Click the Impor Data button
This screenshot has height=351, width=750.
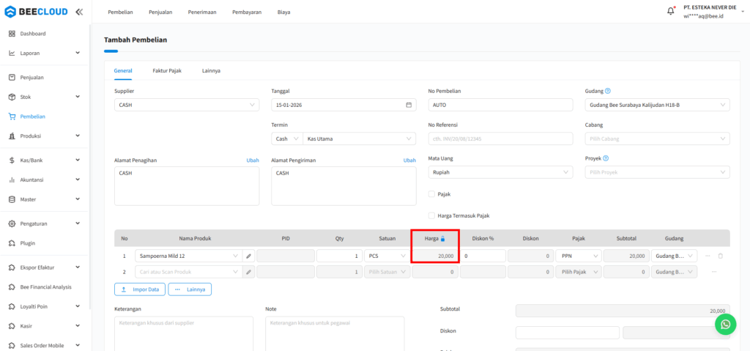[140, 289]
